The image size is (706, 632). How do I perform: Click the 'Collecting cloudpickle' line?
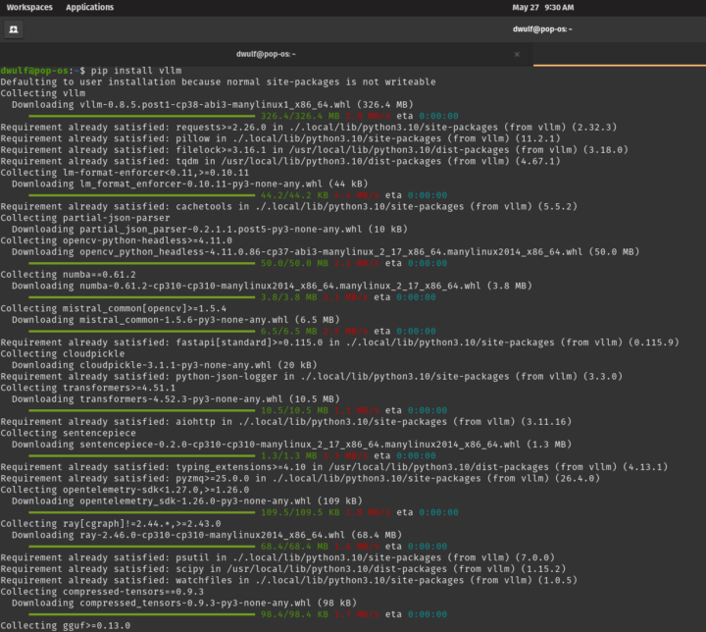coord(62,354)
